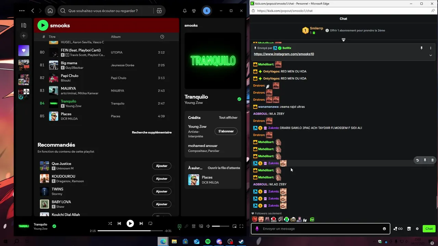Seek on the song progress bar
The height and width of the screenshot is (246, 438).
pos(130,231)
